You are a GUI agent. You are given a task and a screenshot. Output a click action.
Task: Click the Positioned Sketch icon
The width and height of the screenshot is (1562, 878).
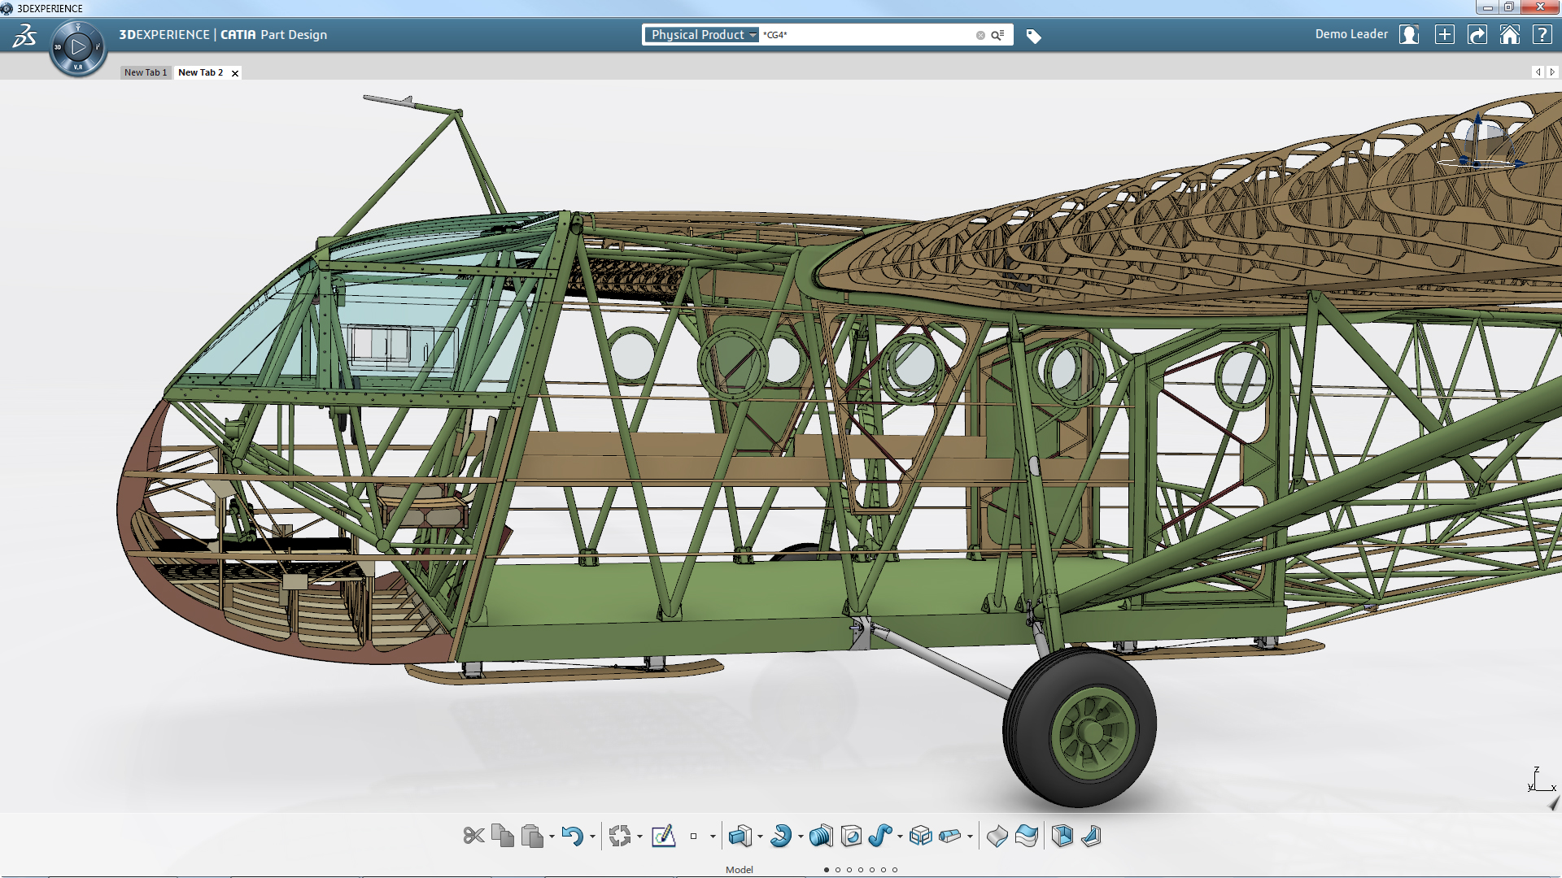(663, 836)
